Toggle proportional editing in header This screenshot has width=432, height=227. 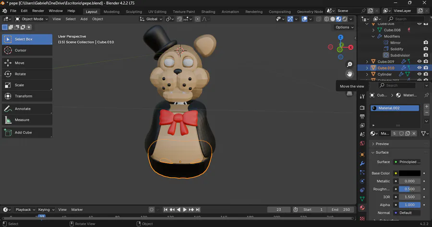point(198,19)
